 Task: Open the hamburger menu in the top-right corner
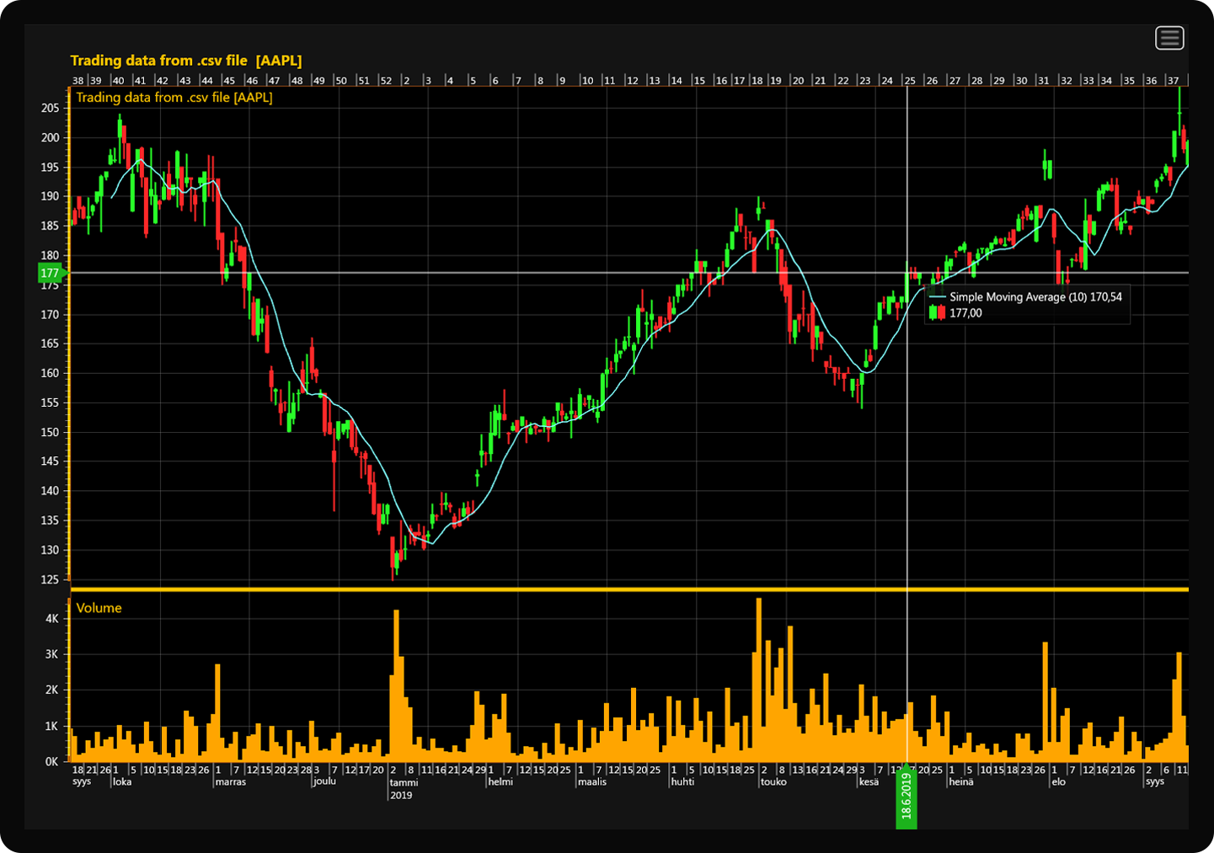coord(1169,38)
